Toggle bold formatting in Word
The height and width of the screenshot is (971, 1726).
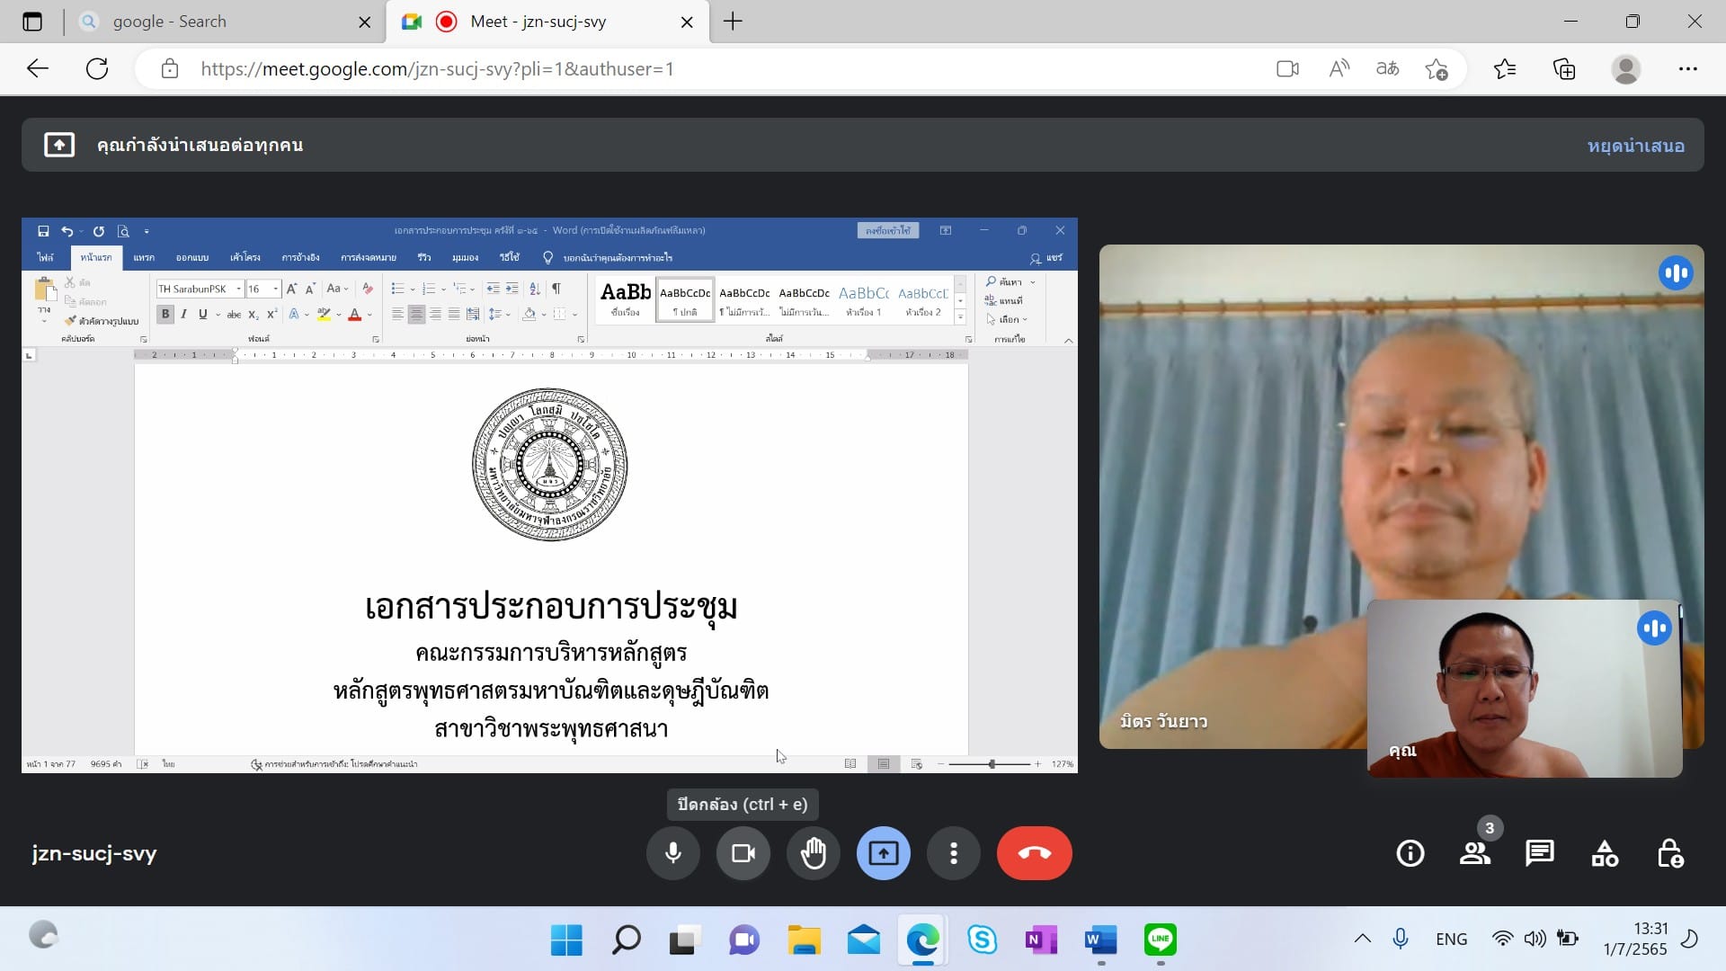165,315
